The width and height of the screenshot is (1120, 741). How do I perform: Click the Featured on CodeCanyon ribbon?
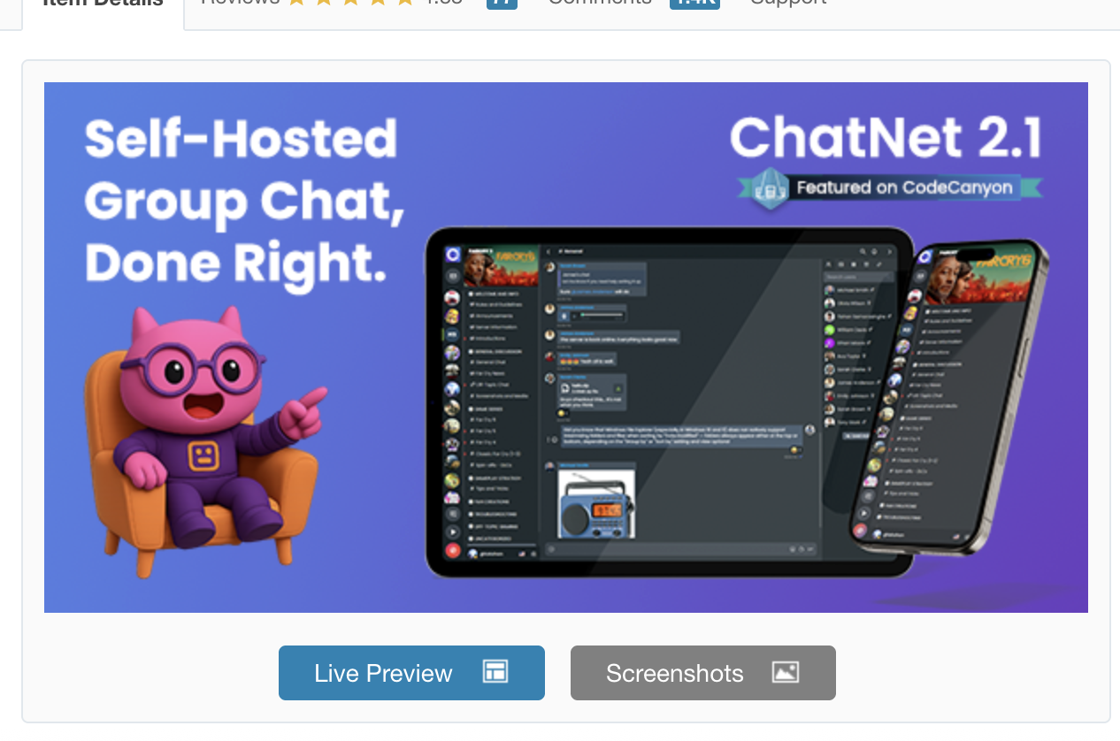904,187
